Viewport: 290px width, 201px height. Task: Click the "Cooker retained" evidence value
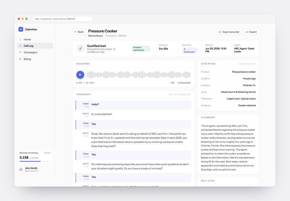(x=247, y=105)
